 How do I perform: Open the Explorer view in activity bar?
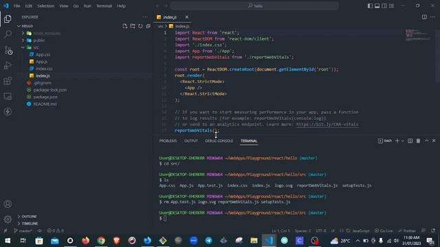click(8, 19)
